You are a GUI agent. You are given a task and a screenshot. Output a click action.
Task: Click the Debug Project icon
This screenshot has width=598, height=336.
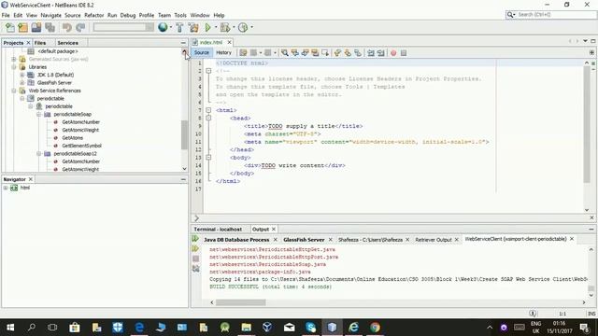225,27
